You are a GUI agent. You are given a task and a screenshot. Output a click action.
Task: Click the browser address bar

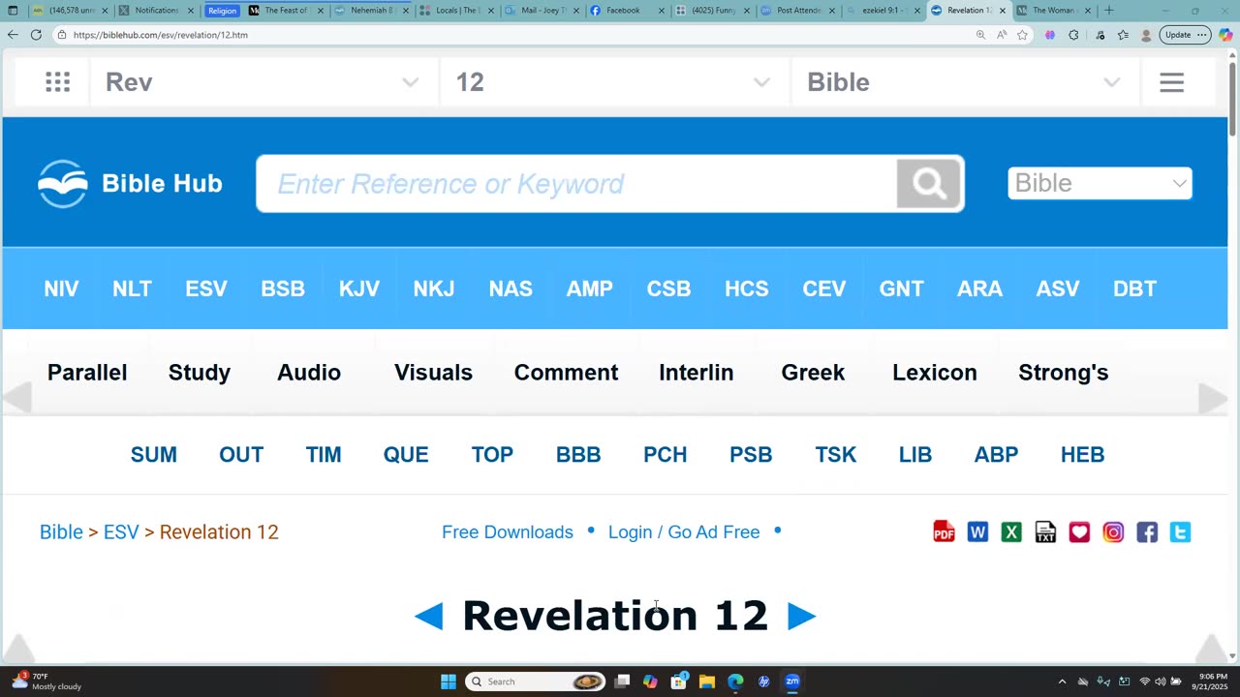pyautogui.click(x=513, y=35)
